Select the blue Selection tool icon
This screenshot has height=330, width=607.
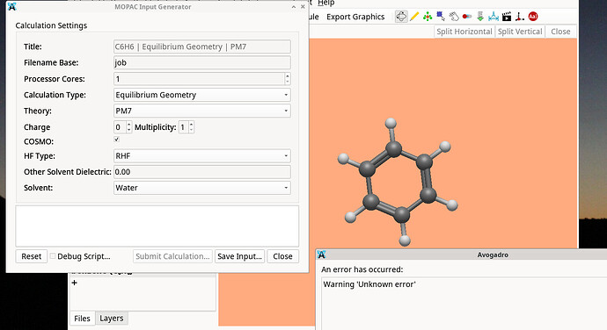pos(441,17)
